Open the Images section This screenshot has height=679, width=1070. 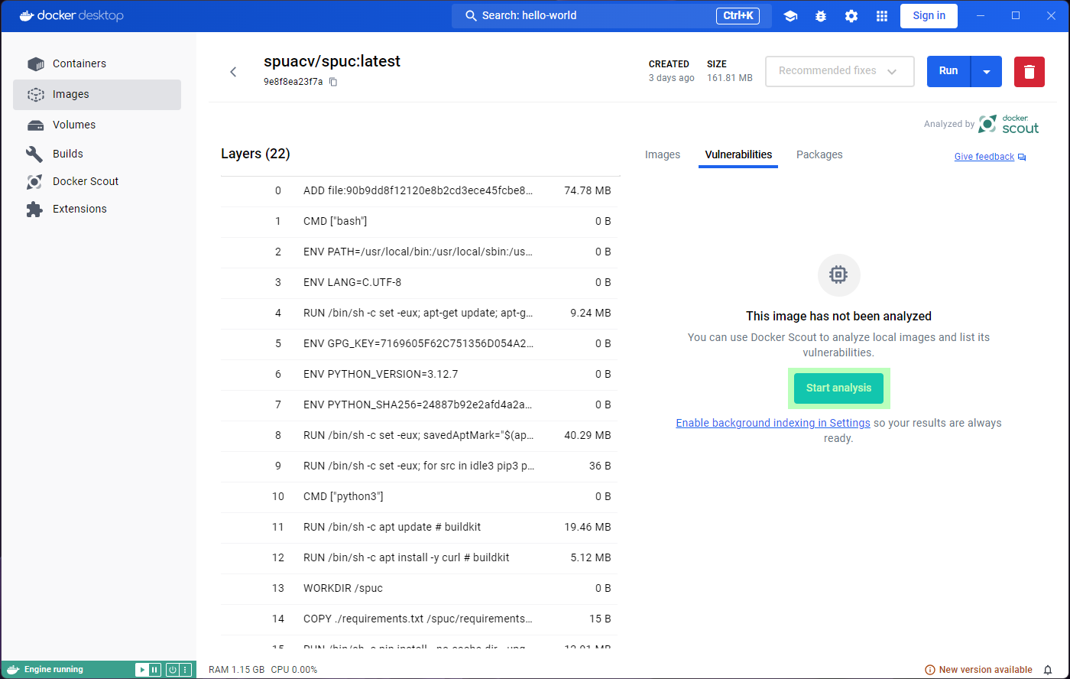pos(97,94)
